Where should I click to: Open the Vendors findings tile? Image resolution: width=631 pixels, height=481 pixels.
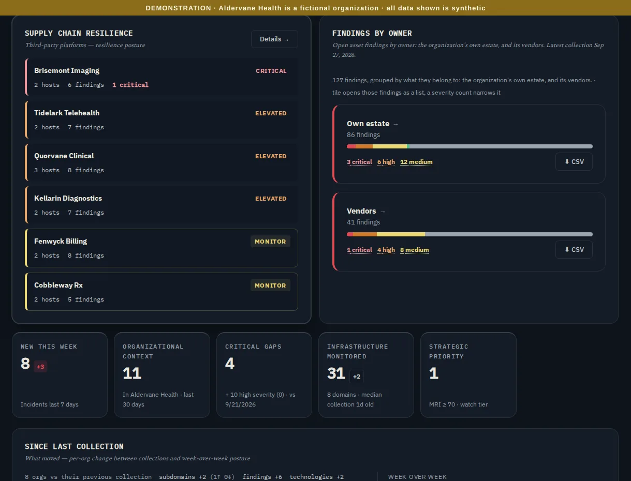tap(469, 232)
